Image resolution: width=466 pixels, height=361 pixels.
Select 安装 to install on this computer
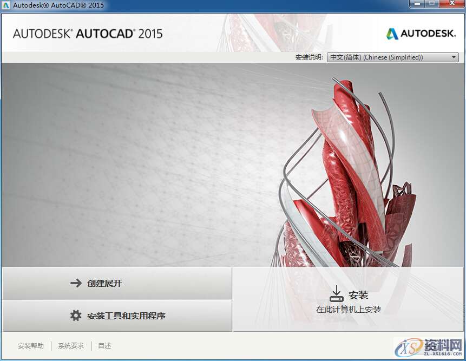(x=349, y=298)
